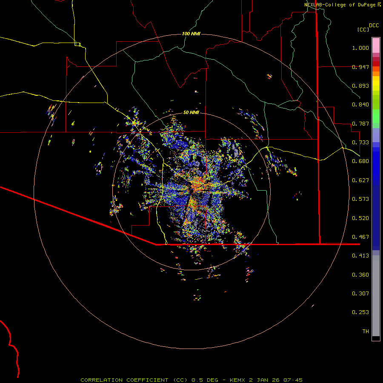Image resolution: width=383 pixels, height=383 pixels.
Task: Click the 0.413 scale label
Action: [360, 256]
